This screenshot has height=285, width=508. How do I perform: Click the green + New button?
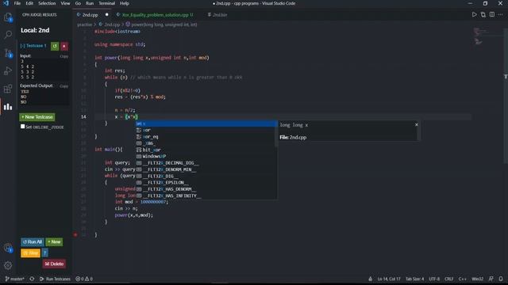pos(54,241)
